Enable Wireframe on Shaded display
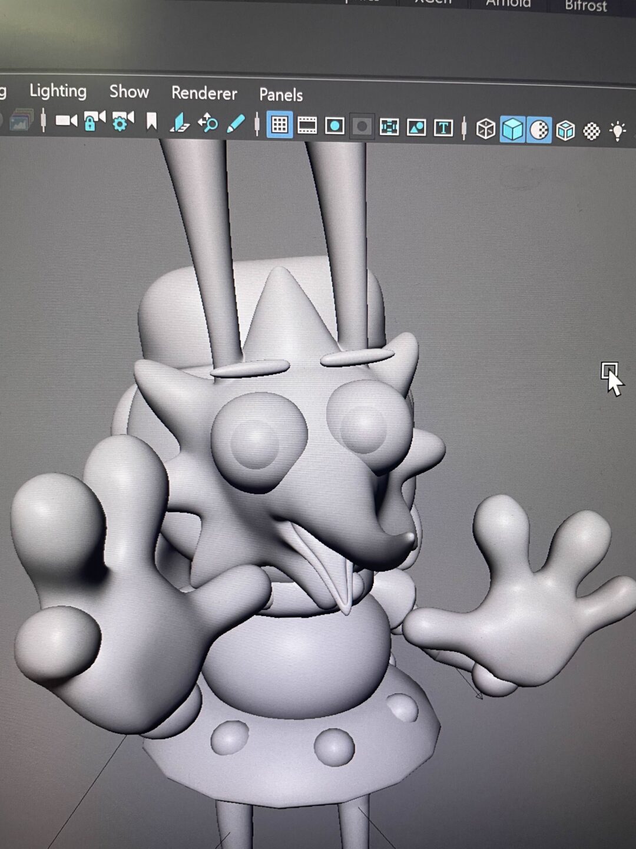 [565, 130]
